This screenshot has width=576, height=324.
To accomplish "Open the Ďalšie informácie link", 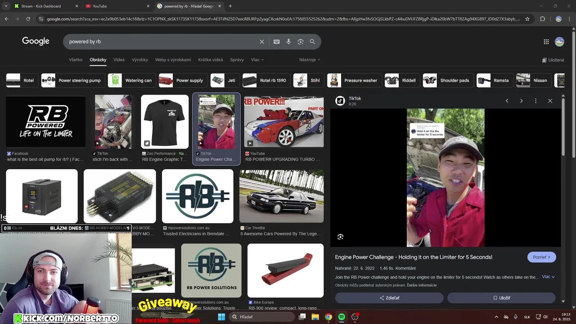I will click(x=422, y=285).
